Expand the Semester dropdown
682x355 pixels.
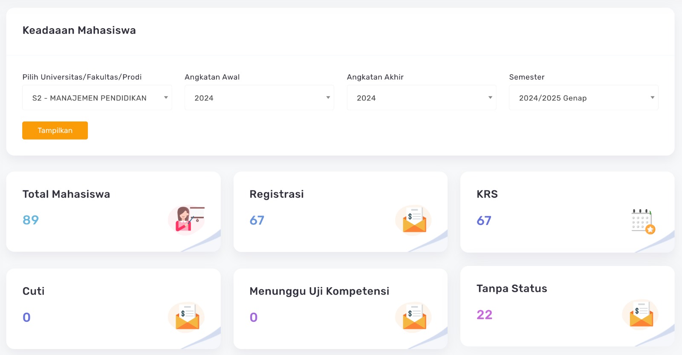[584, 98]
